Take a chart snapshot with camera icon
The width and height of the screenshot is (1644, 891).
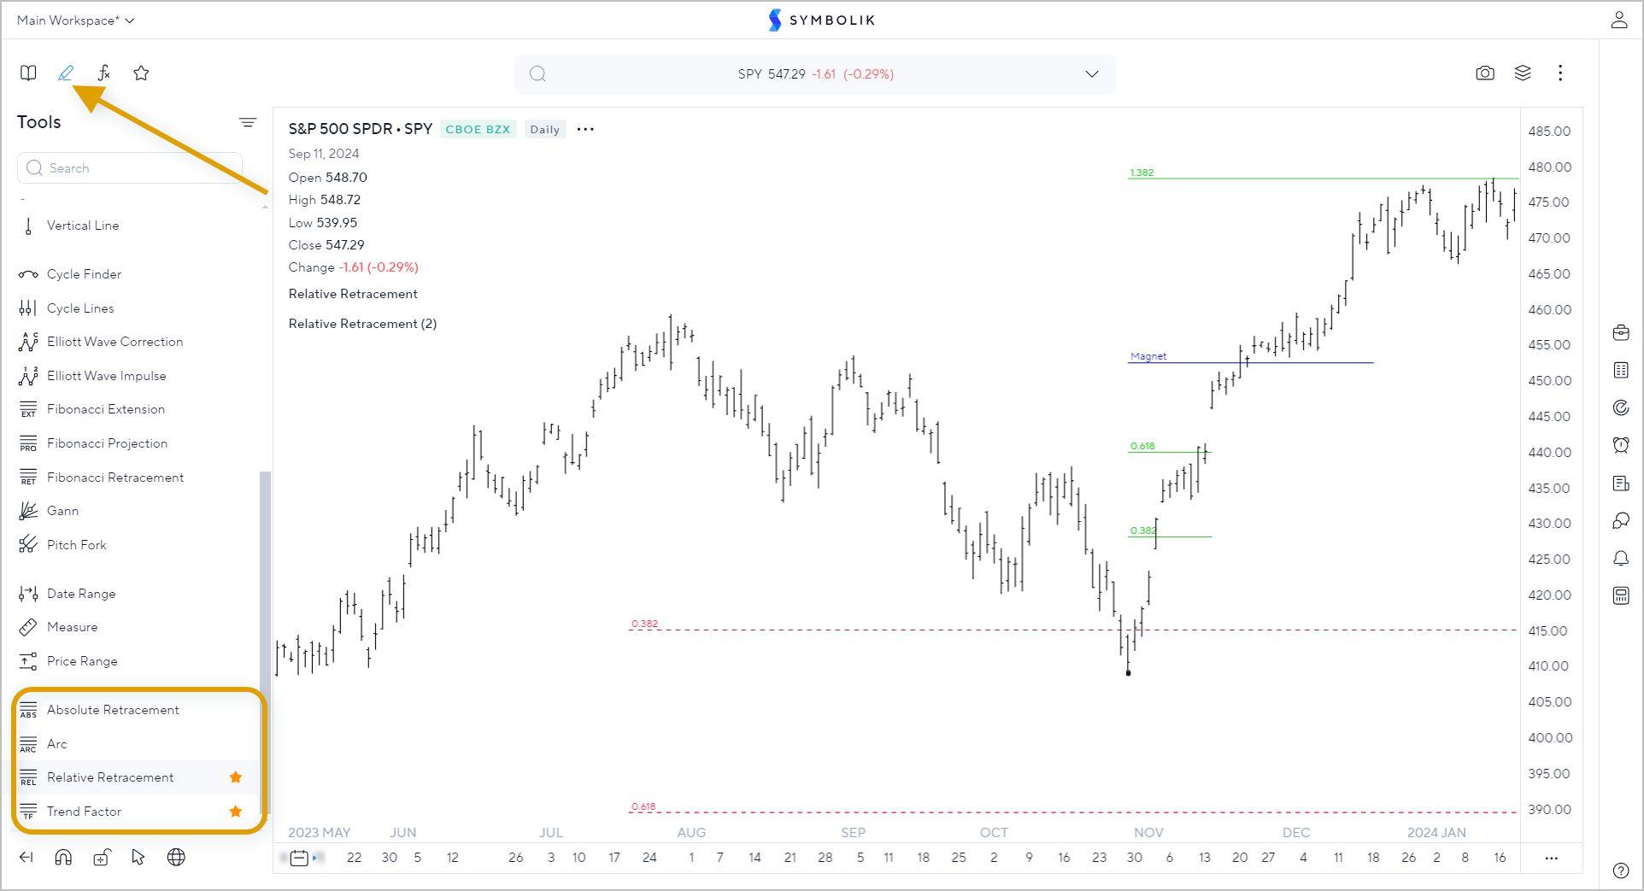(x=1485, y=73)
